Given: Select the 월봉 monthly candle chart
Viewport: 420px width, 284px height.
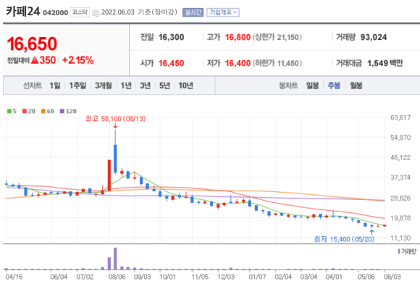Looking at the screenshot, I should tap(356, 85).
